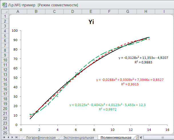The height and width of the screenshot is (140, 174).
Task: Click the tab split handle by scrollbar
Action: click(x=138, y=137)
